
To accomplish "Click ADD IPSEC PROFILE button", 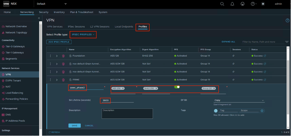I will 58,42.
